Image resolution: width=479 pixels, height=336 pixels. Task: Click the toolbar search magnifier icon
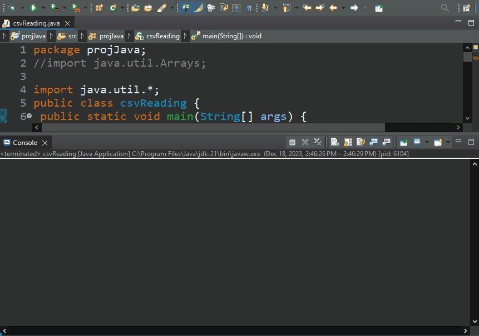point(445,8)
